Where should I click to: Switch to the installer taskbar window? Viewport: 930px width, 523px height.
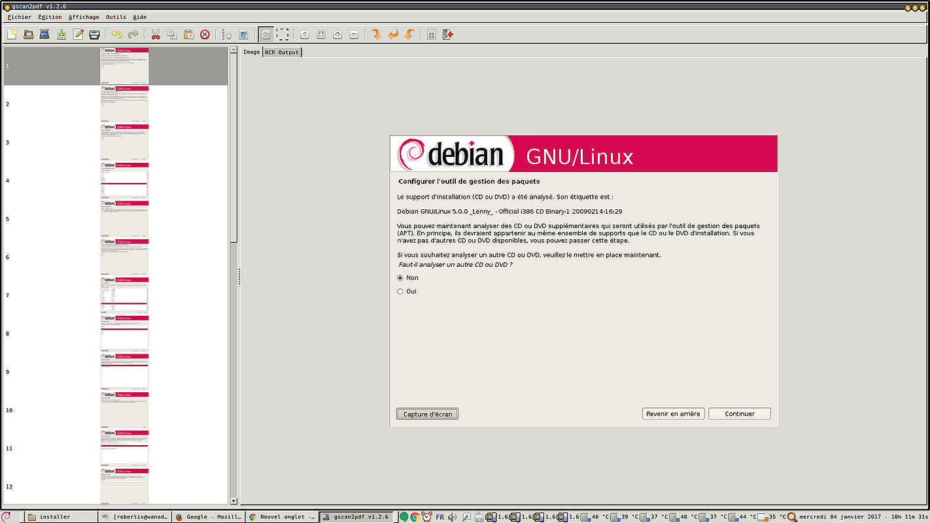point(61,516)
